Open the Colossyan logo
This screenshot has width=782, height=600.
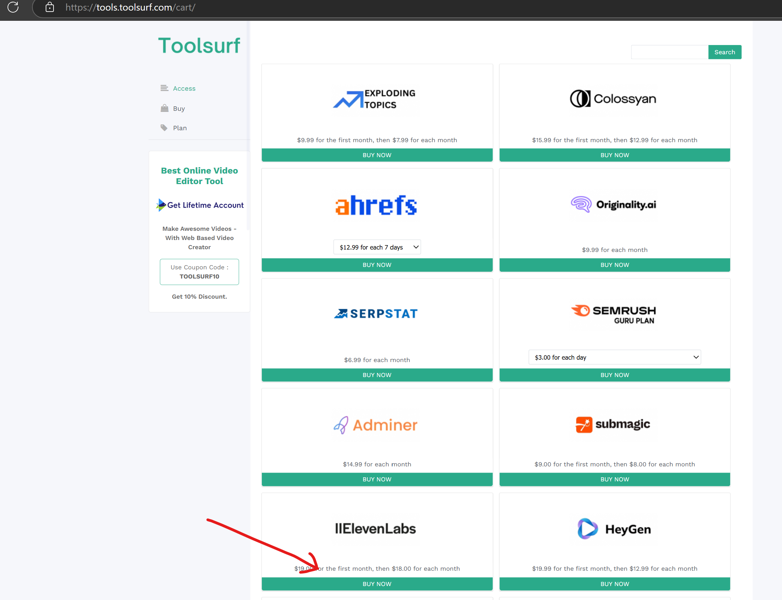click(613, 99)
